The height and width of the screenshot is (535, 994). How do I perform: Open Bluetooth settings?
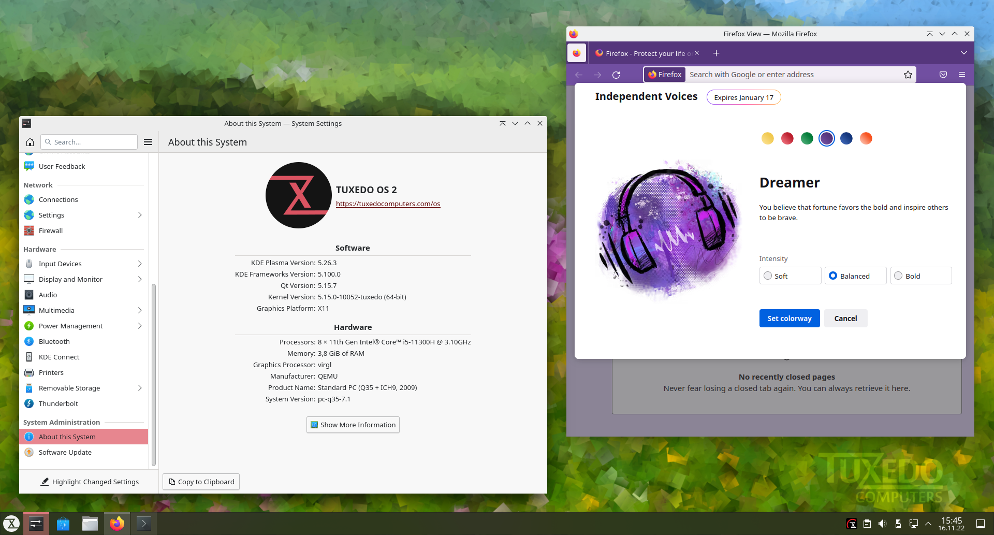tap(83, 341)
